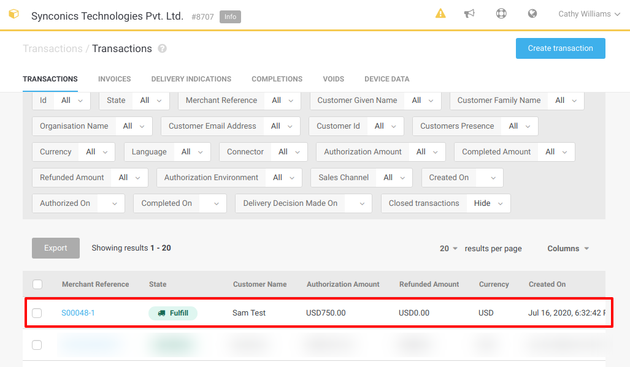Open the Cathy Williams user menu
The width and height of the screenshot is (630, 367).
point(588,14)
